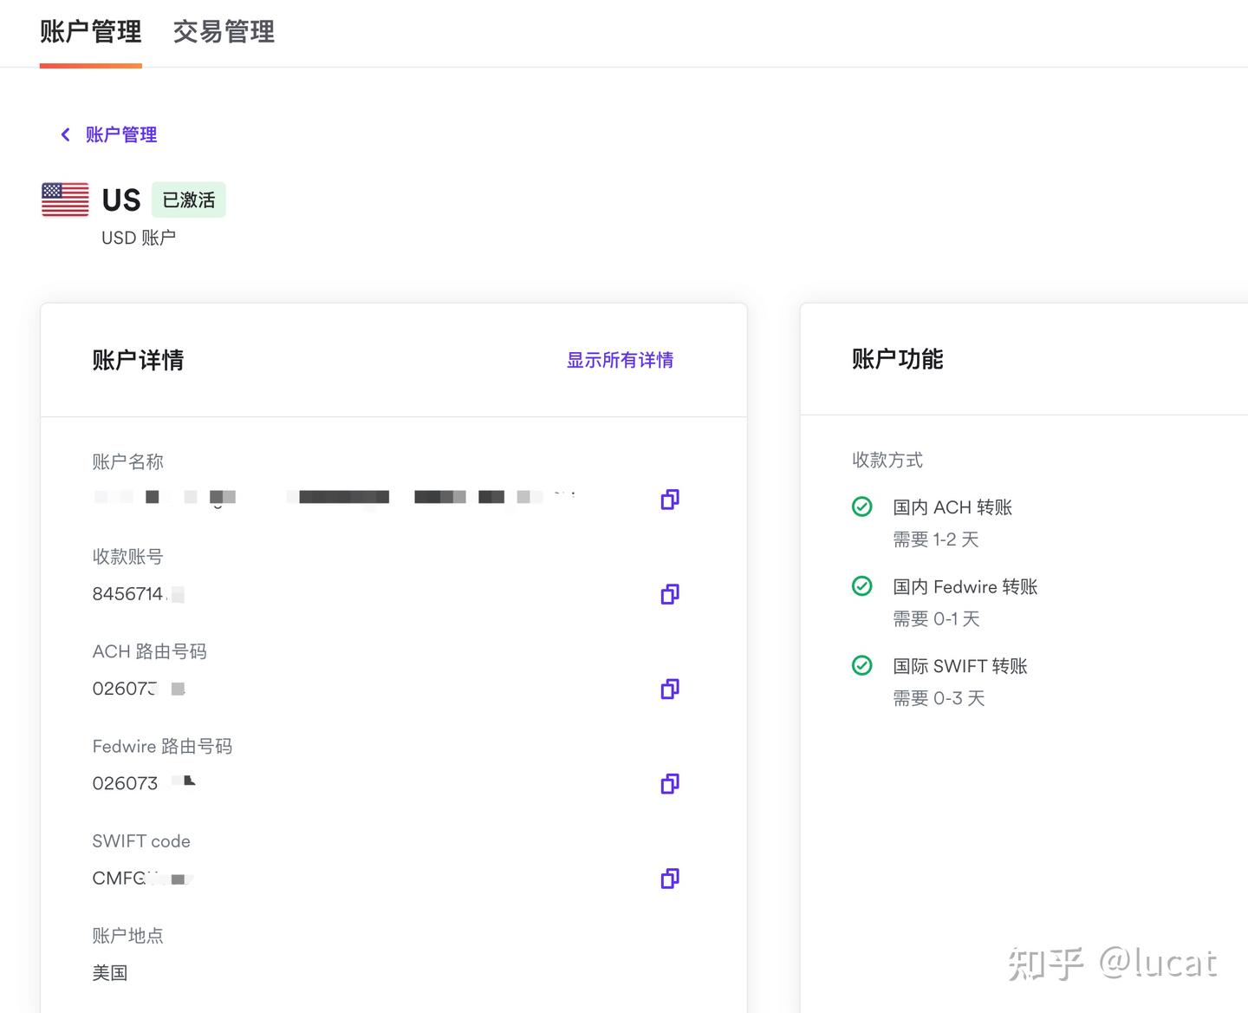Click the green check beside 国际 SWIFT 转账
Image resolution: width=1248 pixels, height=1013 pixels.
click(862, 665)
